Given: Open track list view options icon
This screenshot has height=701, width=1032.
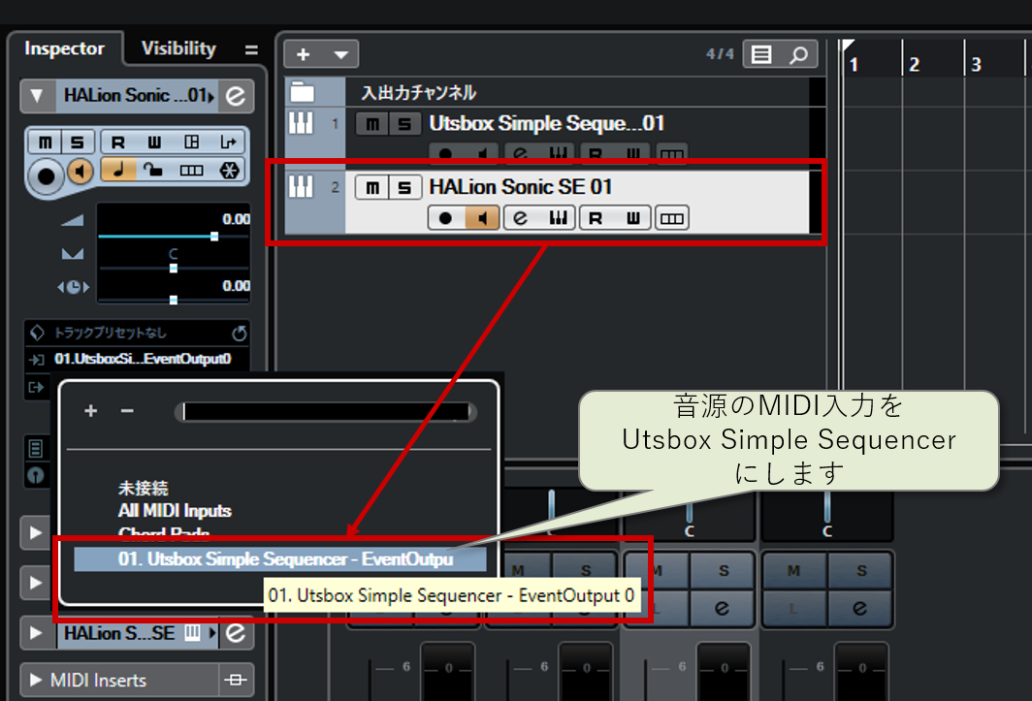Looking at the screenshot, I should click(x=761, y=54).
